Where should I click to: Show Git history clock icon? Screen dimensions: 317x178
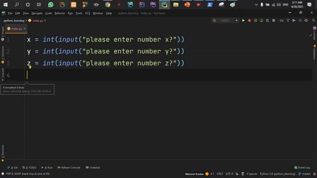300,21
